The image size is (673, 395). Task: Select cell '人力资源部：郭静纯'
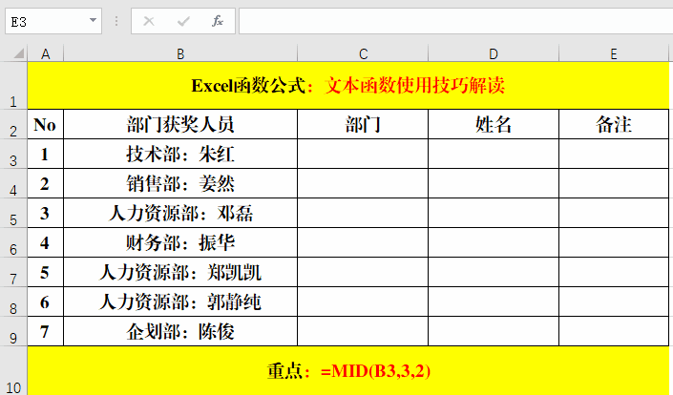180,301
